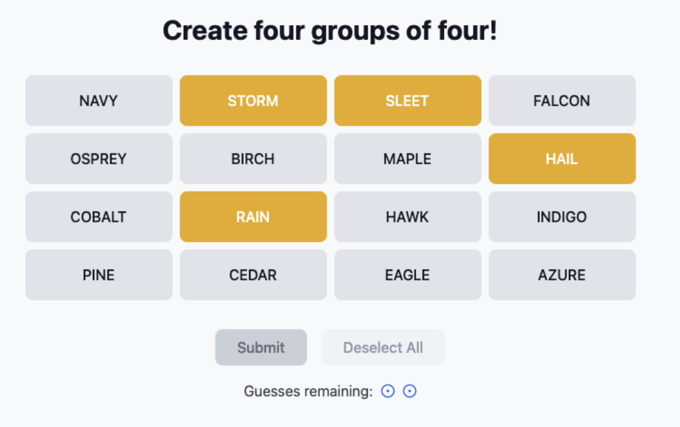Select the HAWK word tile
The width and height of the screenshot is (680, 427).
click(x=408, y=217)
